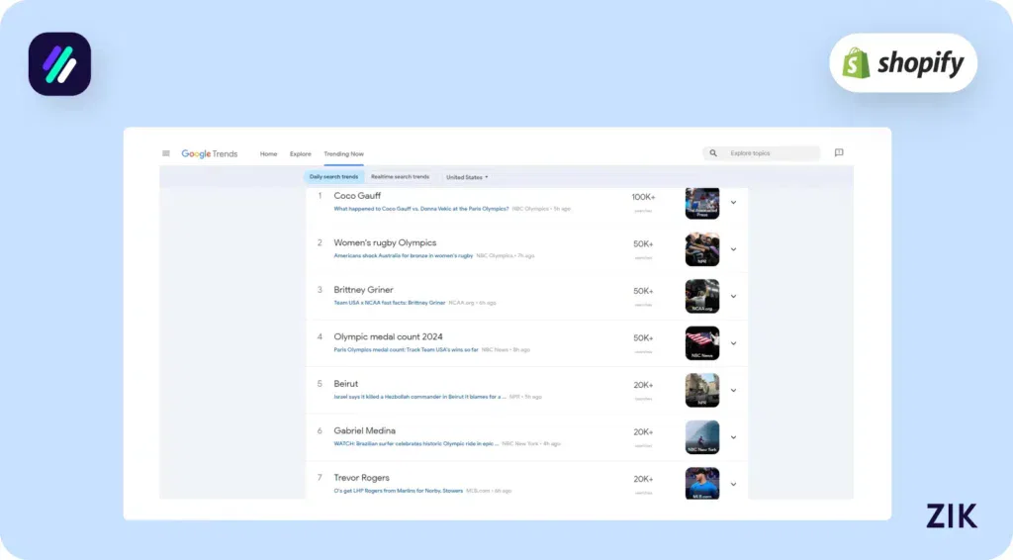Select the Daily search trends tab
This screenshot has width=1013, height=560.
tap(333, 177)
